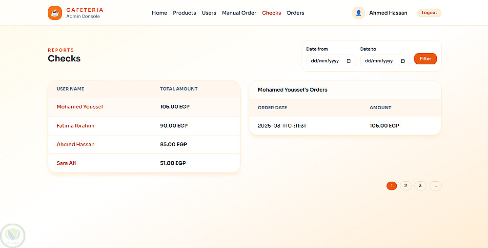Navigate to the Users page
This screenshot has height=248, width=488.
(209, 13)
